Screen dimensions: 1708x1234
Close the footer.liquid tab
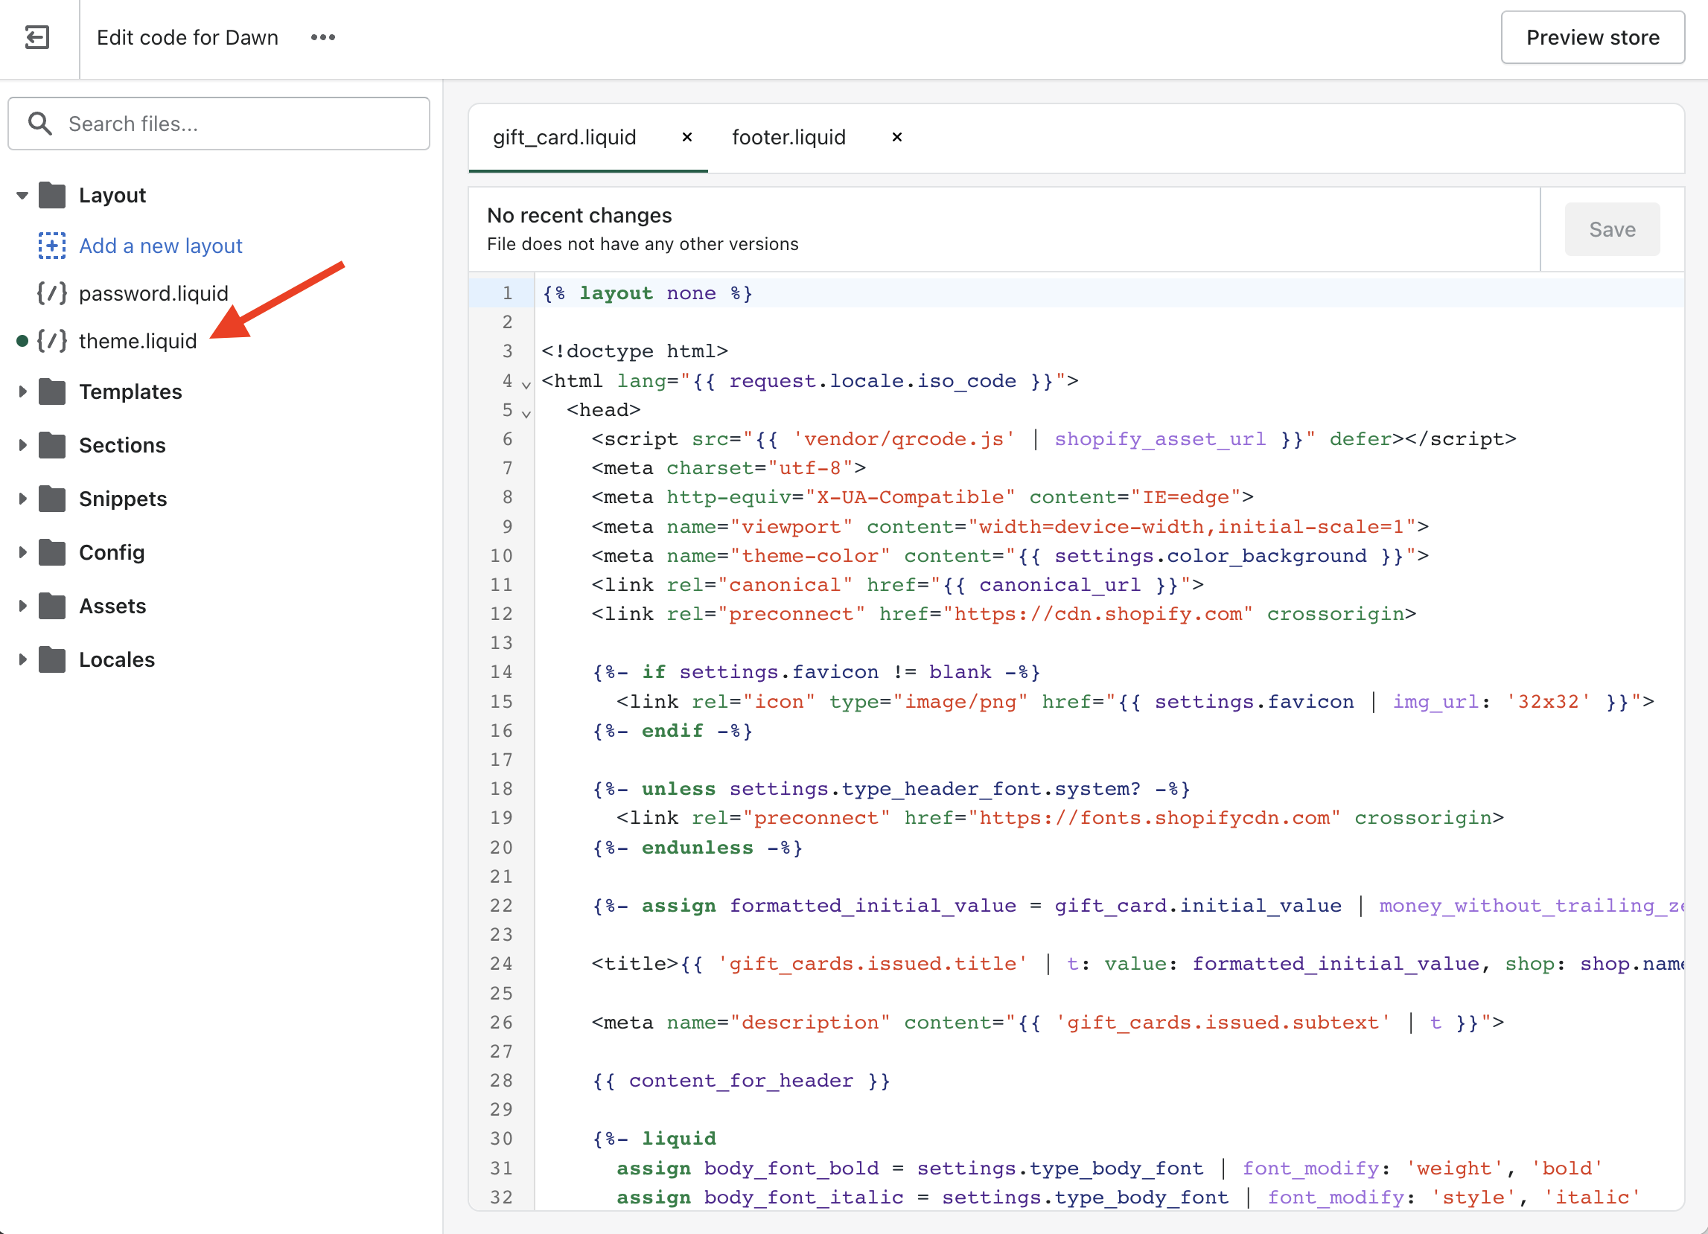point(897,137)
